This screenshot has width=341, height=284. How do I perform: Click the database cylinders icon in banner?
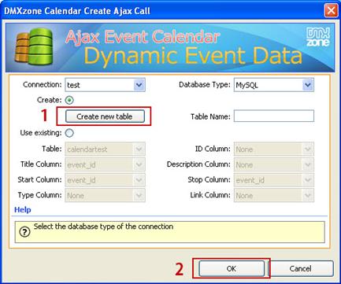(x=34, y=46)
